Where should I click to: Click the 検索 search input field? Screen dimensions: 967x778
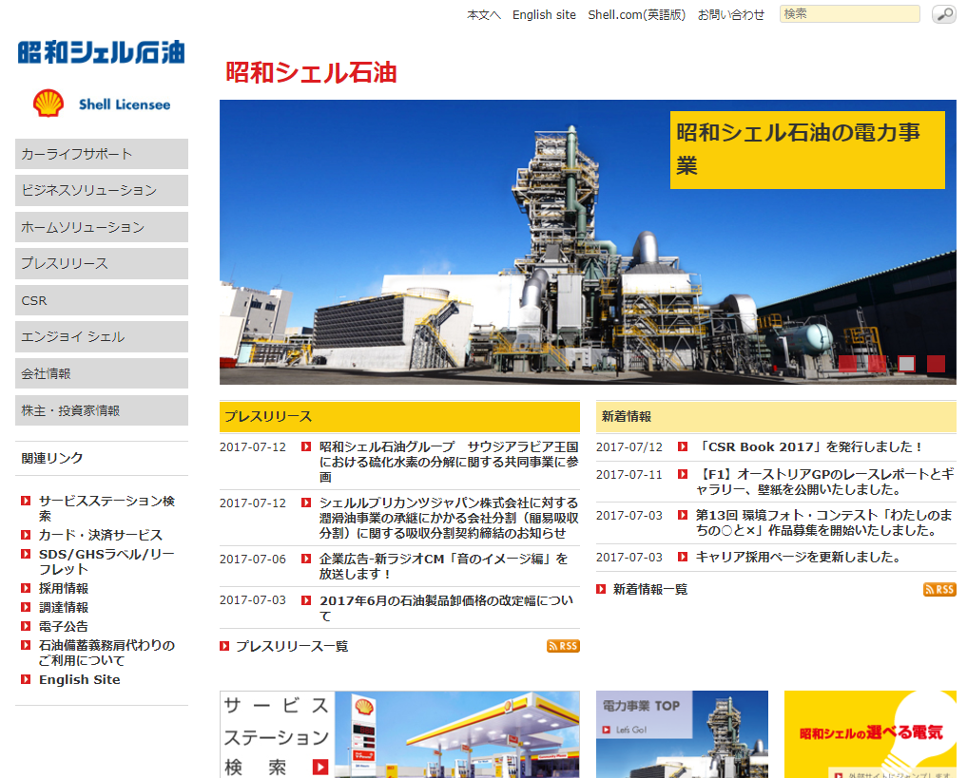coord(850,14)
